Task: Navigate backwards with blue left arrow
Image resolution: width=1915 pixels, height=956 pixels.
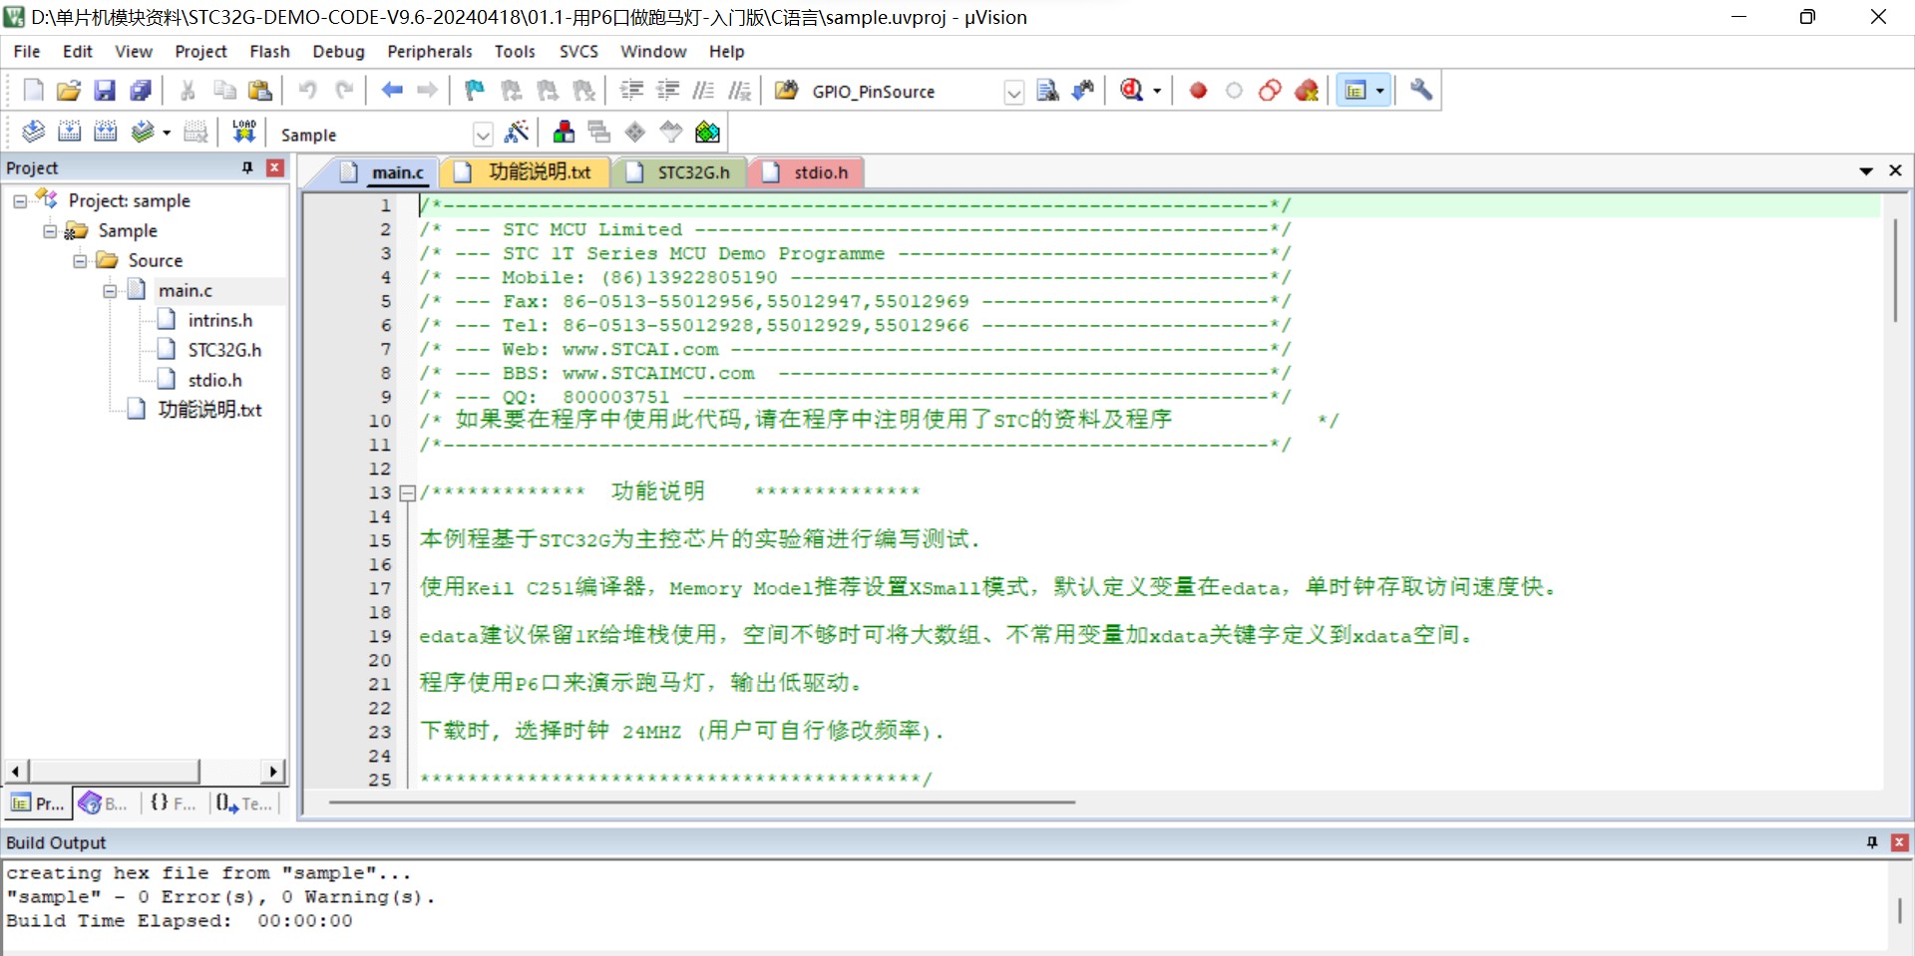Action: (x=392, y=91)
